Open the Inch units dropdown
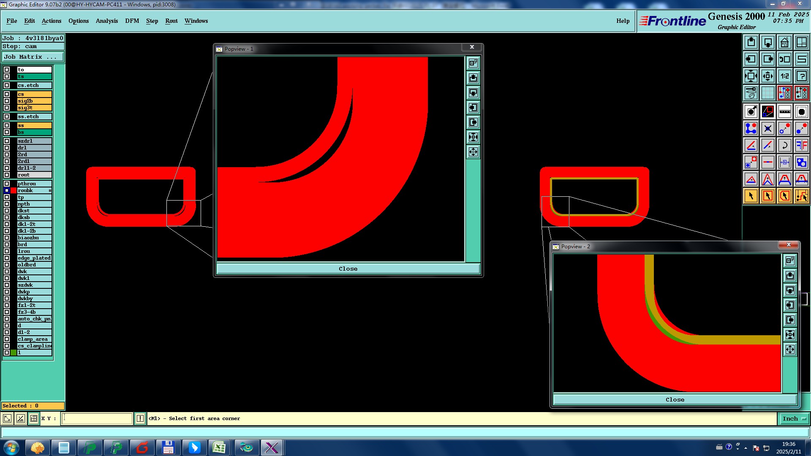This screenshot has width=811, height=456. coord(794,418)
